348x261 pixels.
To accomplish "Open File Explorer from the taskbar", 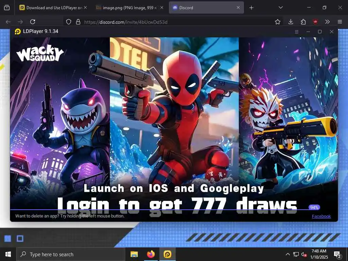I will click(134, 254).
